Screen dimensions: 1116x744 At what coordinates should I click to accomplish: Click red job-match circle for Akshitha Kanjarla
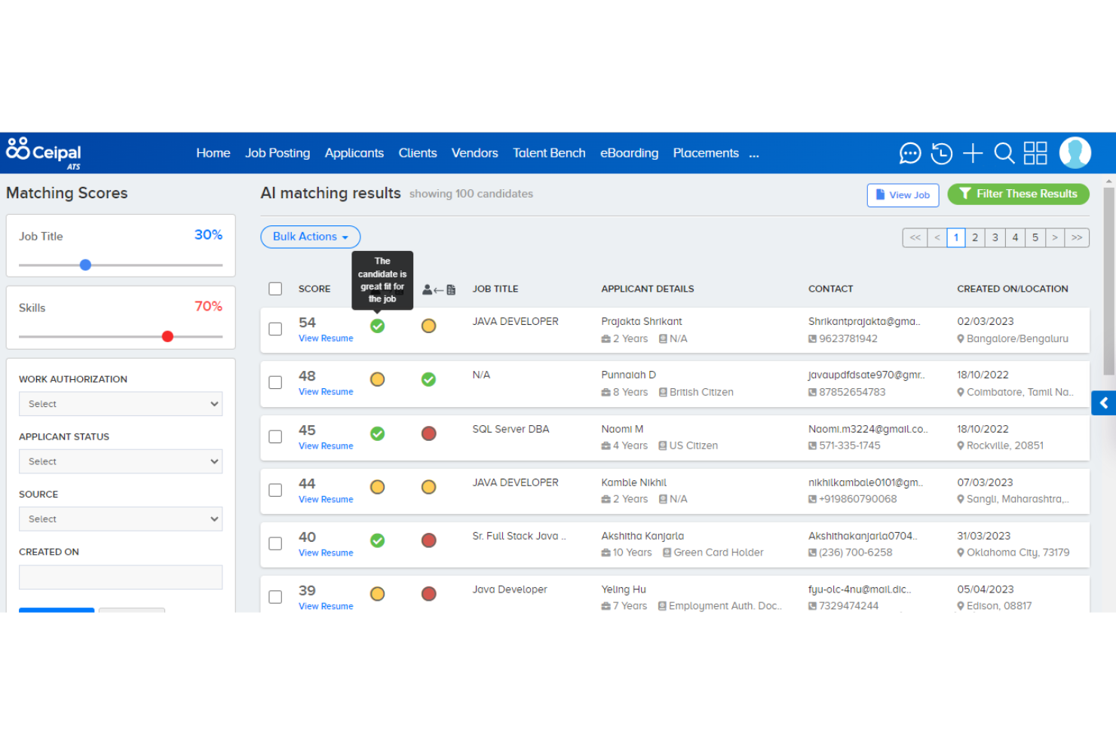point(429,540)
